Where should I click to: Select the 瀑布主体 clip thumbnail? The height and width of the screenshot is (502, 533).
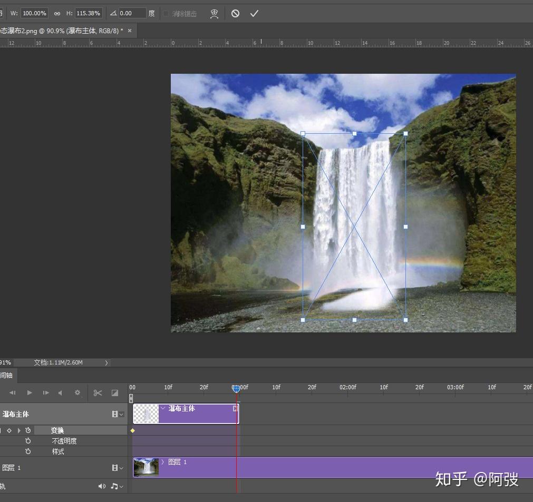[146, 414]
